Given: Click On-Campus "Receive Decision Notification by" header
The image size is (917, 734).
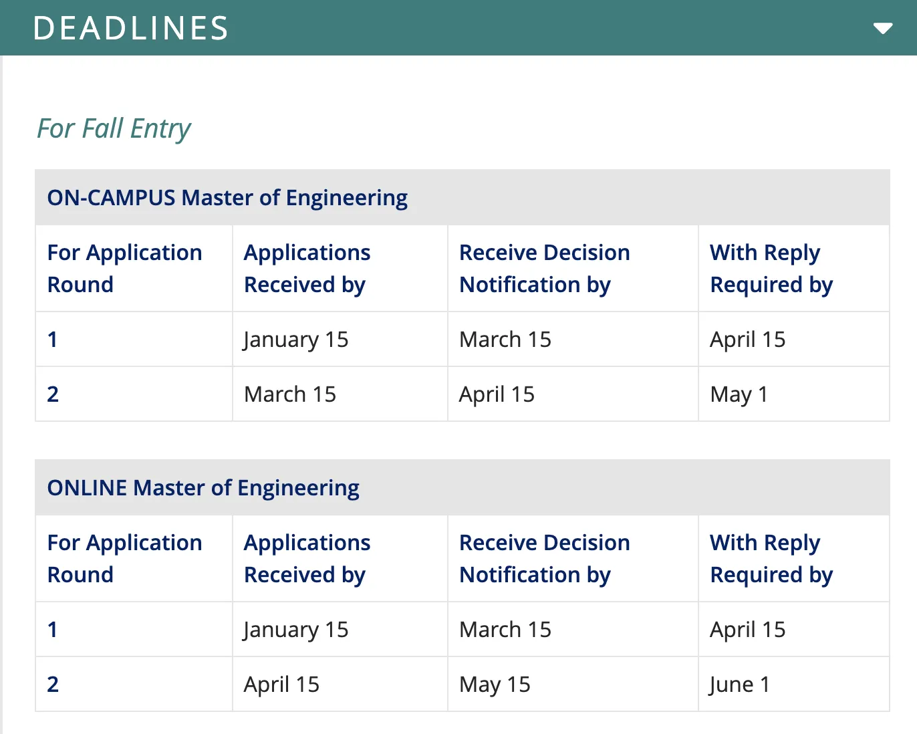Looking at the screenshot, I should point(544,269).
